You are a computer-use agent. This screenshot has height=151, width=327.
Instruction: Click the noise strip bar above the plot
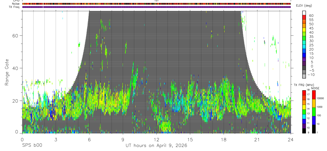pos(157,4)
